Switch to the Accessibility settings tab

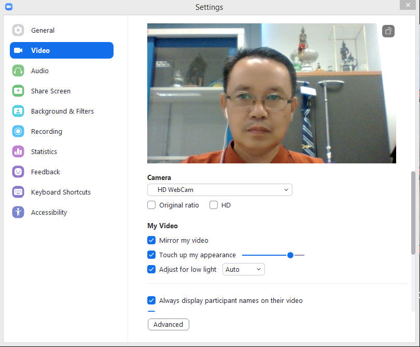click(49, 212)
